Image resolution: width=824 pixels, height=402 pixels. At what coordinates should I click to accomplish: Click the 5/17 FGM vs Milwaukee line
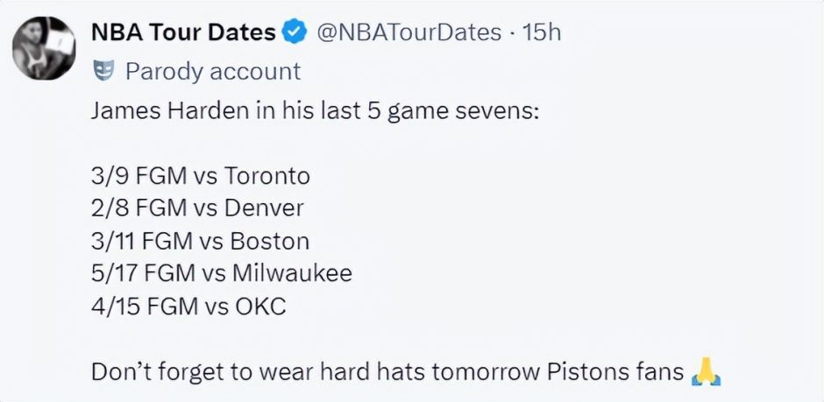222,274
